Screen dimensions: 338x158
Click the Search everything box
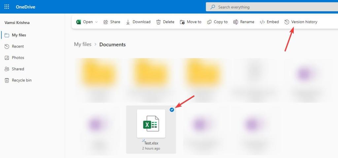click(271, 7)
